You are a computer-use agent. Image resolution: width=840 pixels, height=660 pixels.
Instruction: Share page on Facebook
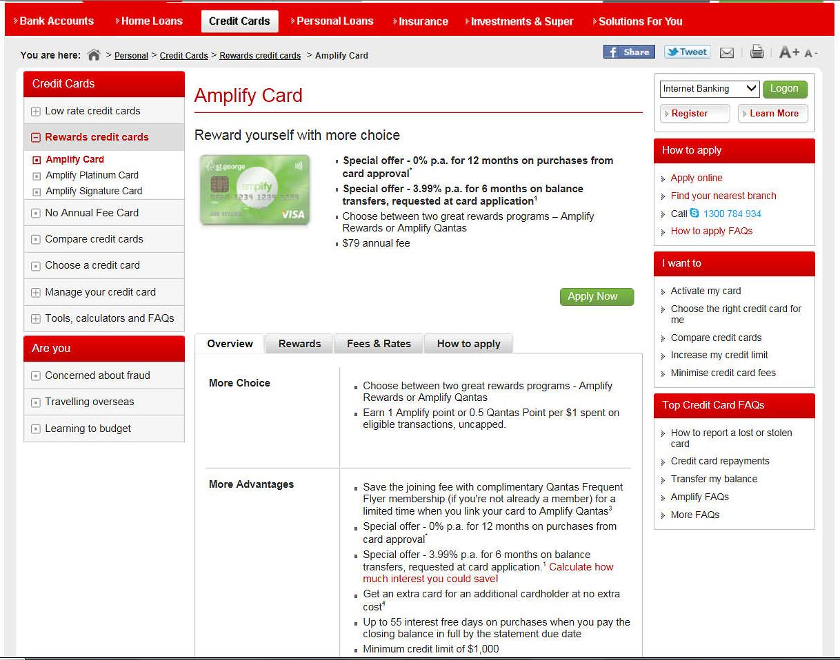click(x=629, y=52)
